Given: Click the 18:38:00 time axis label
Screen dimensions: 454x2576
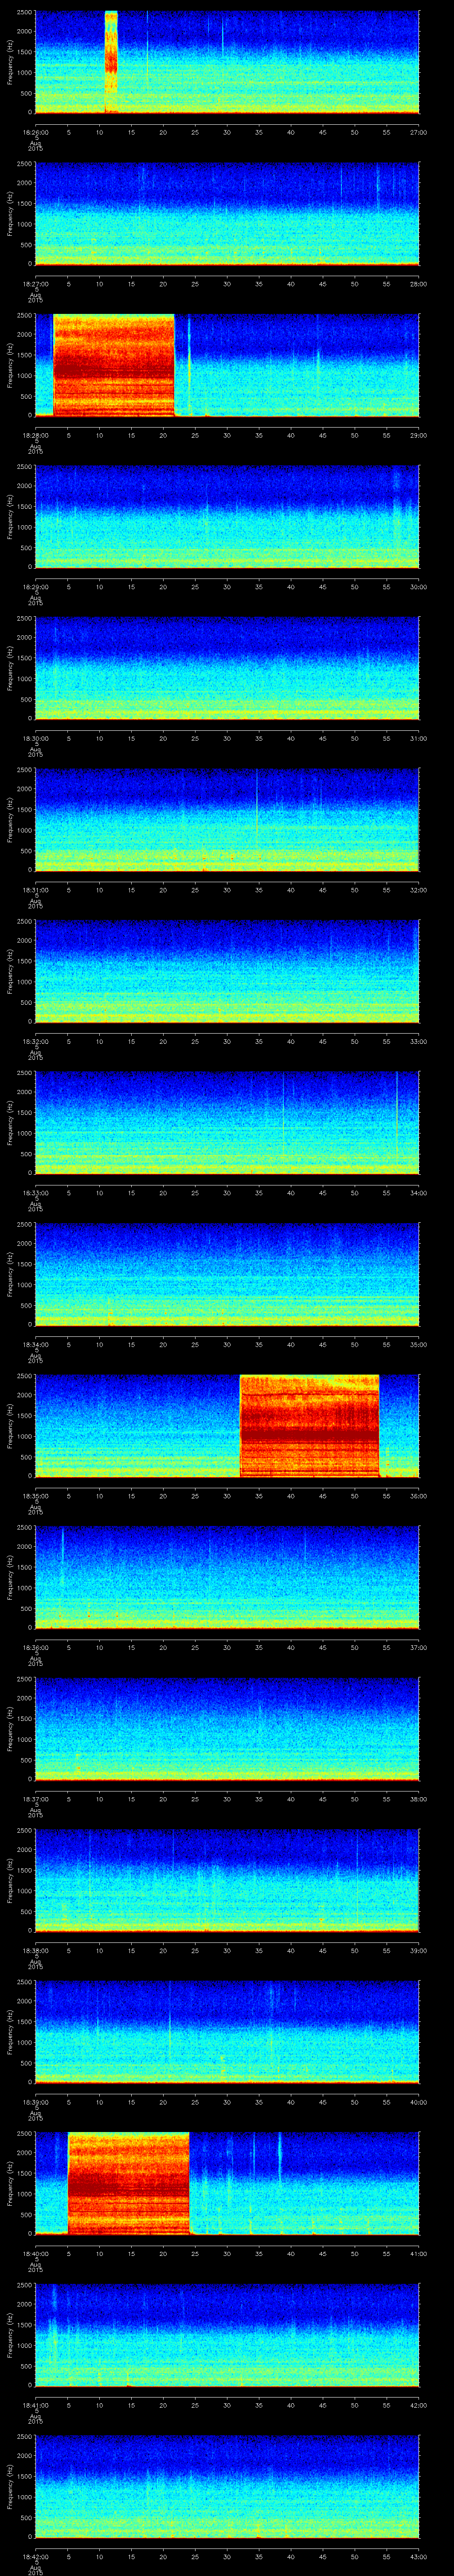Looking at the screenshot, I should coord(35,1950).
